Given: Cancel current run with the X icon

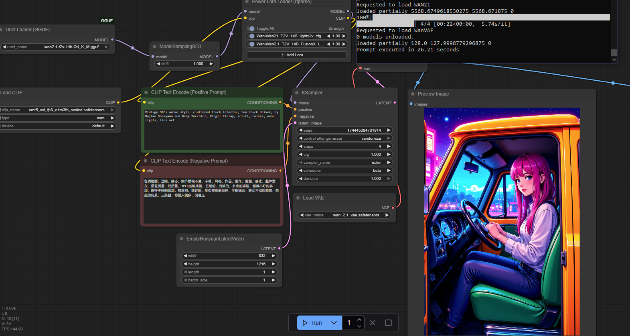Looking at the screenshot, I should (x=373, y=323).
